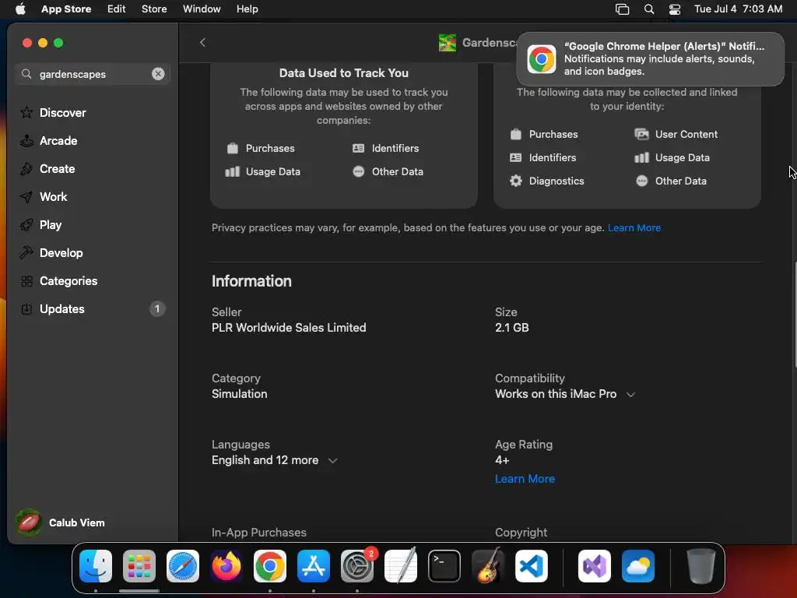Image resolution: width=797 pixels, height=598 pixels.
Task: Open the App Store menu
Action: click(x=66, y=9)
